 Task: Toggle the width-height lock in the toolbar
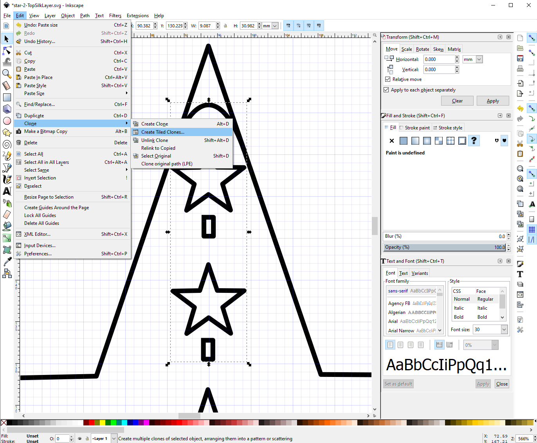pos(225,25)
